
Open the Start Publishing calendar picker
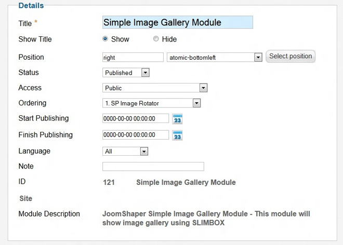(177, 119)
